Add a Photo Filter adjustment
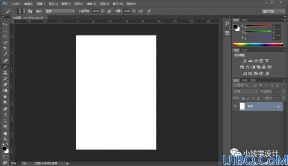288x166 pixels. [259, 67]
